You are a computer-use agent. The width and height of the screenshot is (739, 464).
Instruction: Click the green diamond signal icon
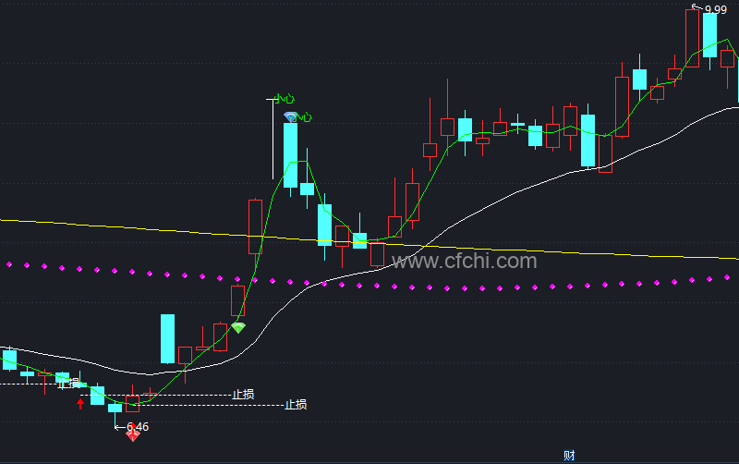click(238, 327)
